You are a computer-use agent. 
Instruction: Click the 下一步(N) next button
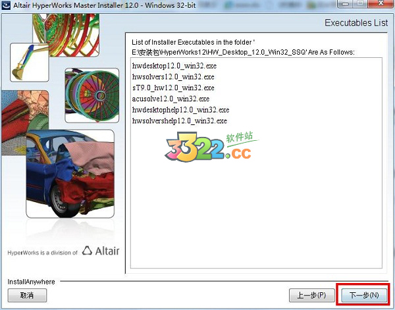point(364,295)
